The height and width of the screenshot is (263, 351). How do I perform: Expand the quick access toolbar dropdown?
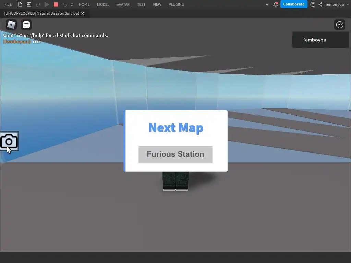[x=72, y=5]
